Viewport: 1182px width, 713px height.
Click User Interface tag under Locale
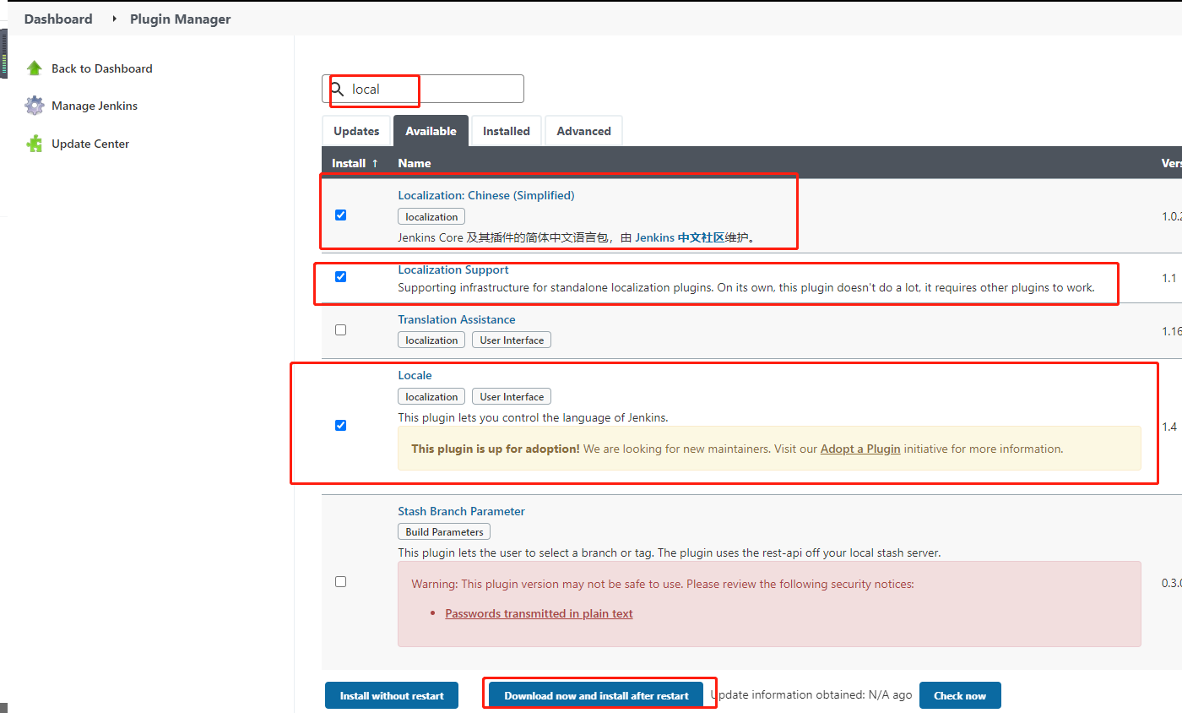pos(512,397)
